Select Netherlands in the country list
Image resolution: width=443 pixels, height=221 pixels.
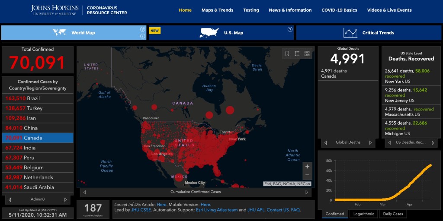coord(38,177)
